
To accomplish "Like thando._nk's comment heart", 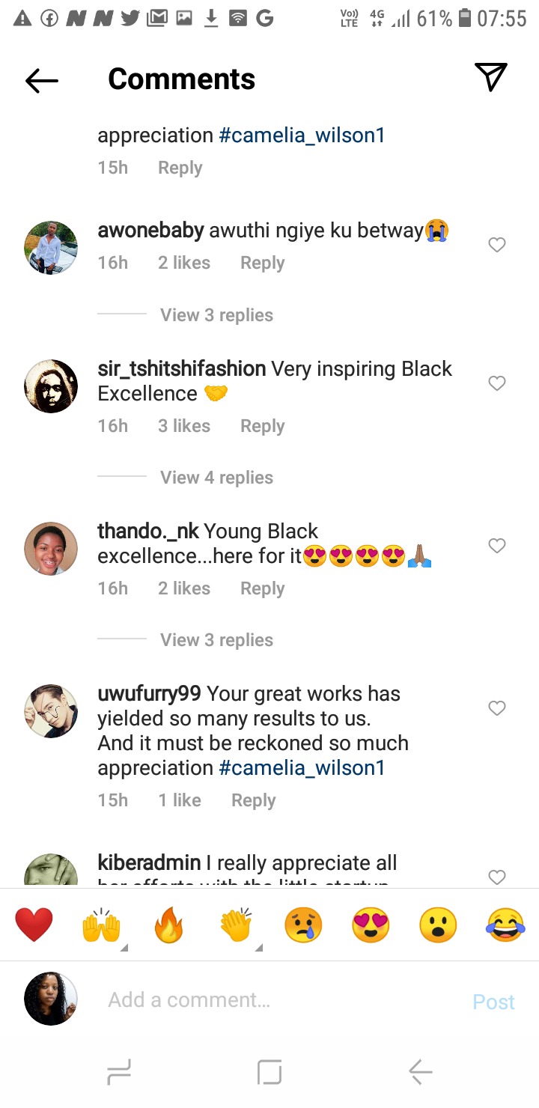I will (x=497, y=546).
